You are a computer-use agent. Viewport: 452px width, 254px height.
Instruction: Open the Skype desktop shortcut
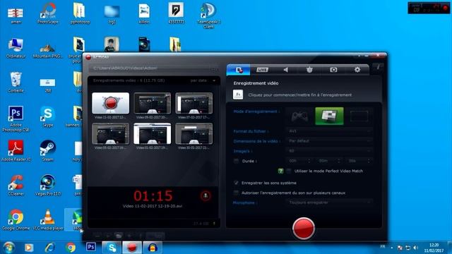pyautogui.click(x=47, y=116)
